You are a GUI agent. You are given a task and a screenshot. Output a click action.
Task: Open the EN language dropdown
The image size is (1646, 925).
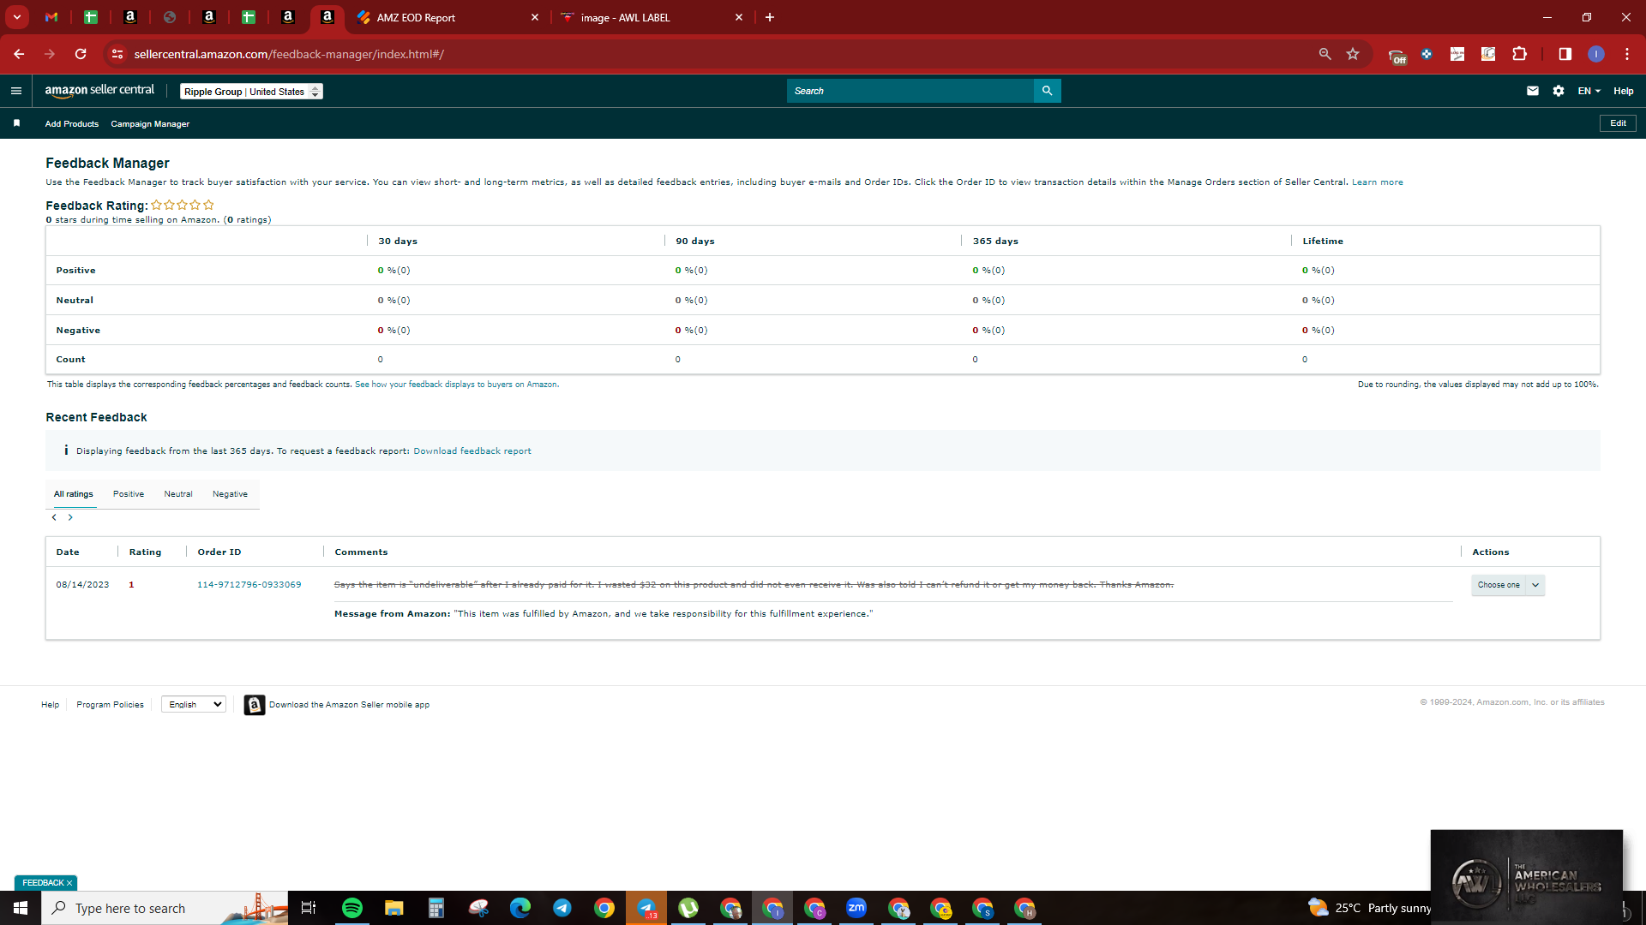click(x=1589, y=91)
